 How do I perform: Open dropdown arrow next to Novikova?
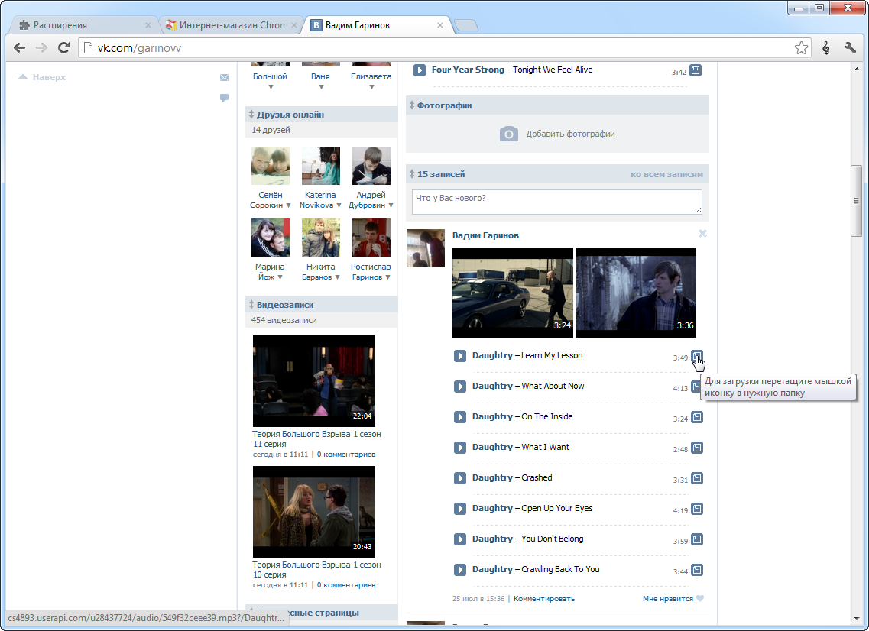339,205
